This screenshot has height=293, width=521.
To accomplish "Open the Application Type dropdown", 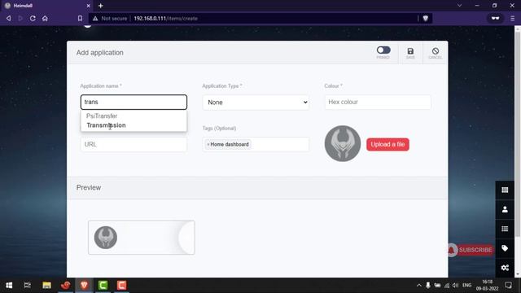I will pos(256,103).
